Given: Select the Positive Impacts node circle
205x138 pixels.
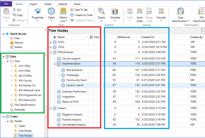Looking at the screenshot, I should [x=59, y=119].
